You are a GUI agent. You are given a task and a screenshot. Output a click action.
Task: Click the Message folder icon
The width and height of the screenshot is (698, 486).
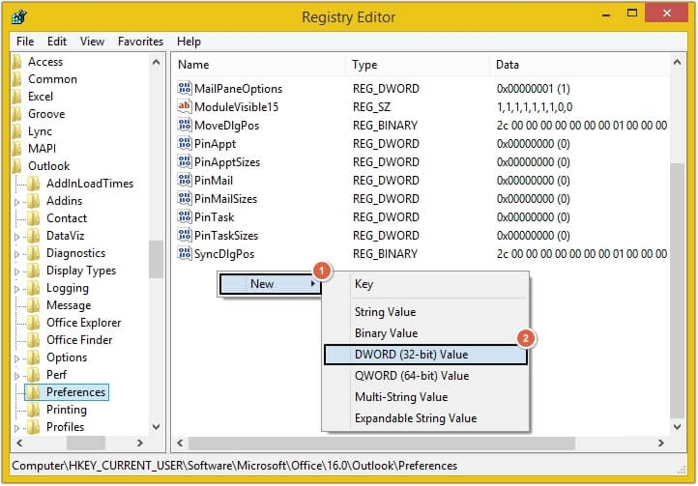pyautogui.click(x=33, y=305)
